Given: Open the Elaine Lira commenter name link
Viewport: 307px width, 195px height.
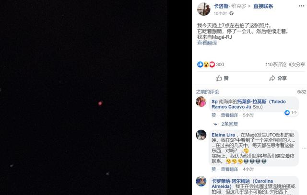Looking at the screenshot, I should 223,135.
